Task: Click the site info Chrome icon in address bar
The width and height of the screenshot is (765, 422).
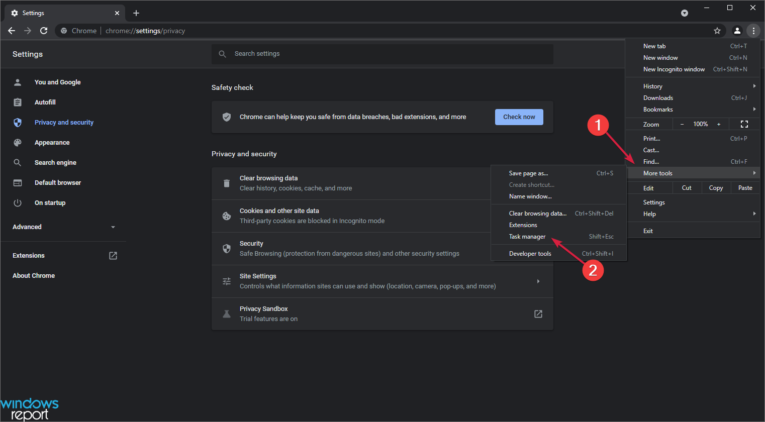Action: point(64,31)
